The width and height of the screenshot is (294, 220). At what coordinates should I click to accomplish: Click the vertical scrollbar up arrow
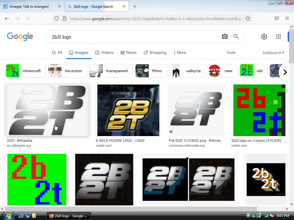click(291, 27)
